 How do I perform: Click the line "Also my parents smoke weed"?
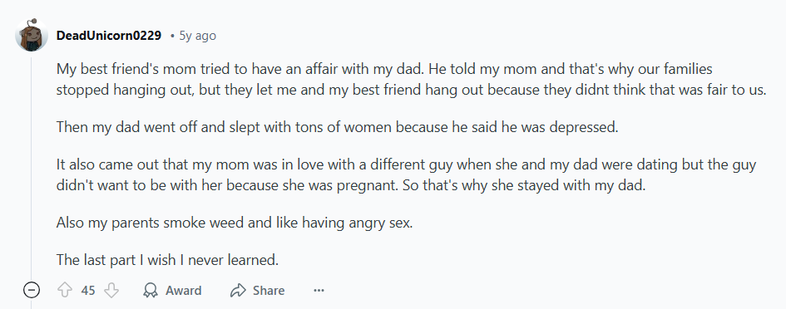click(234, 223)
